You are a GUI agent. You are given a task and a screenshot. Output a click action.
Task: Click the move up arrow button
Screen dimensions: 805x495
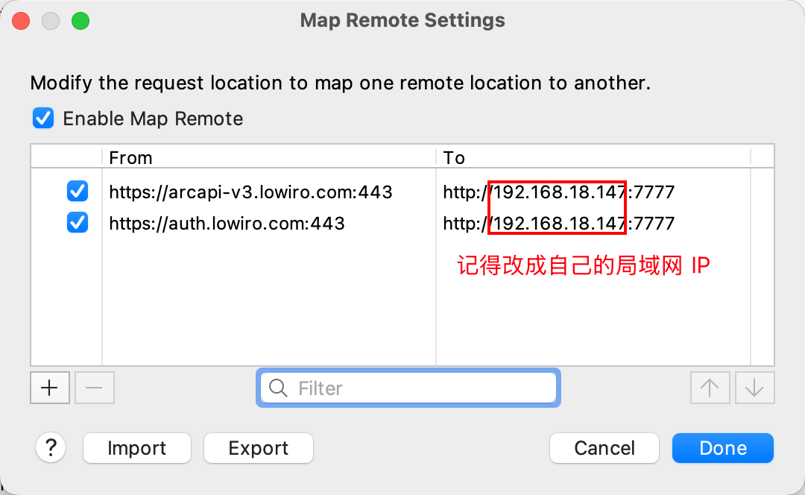coord(710,388)
